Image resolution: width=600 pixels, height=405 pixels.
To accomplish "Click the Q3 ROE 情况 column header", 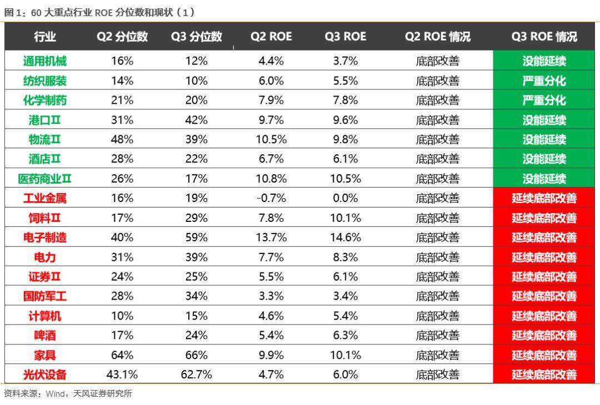I will [544, 37].
